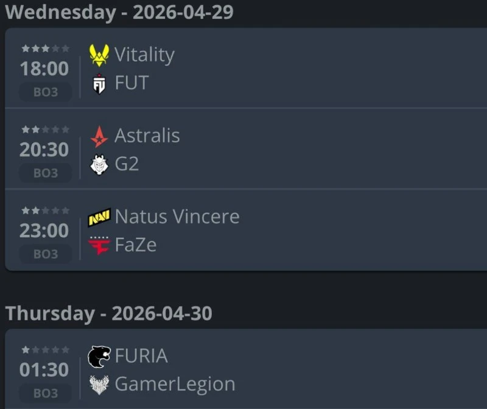Open the 01:30 FURIA match time

pos(44,369)
